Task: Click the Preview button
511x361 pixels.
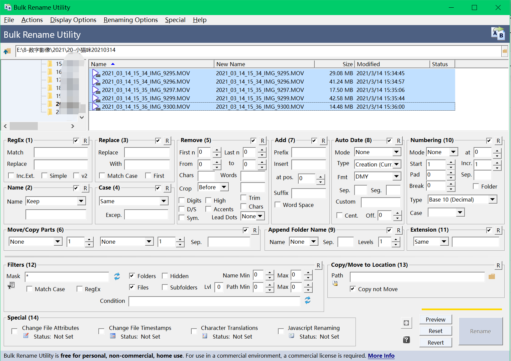Action: 435,320
